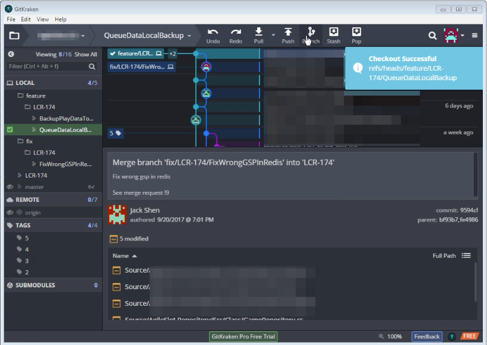Toggle visibility eye icon for origin remote
Screen dimensions: 487x345
coord(10,213)
